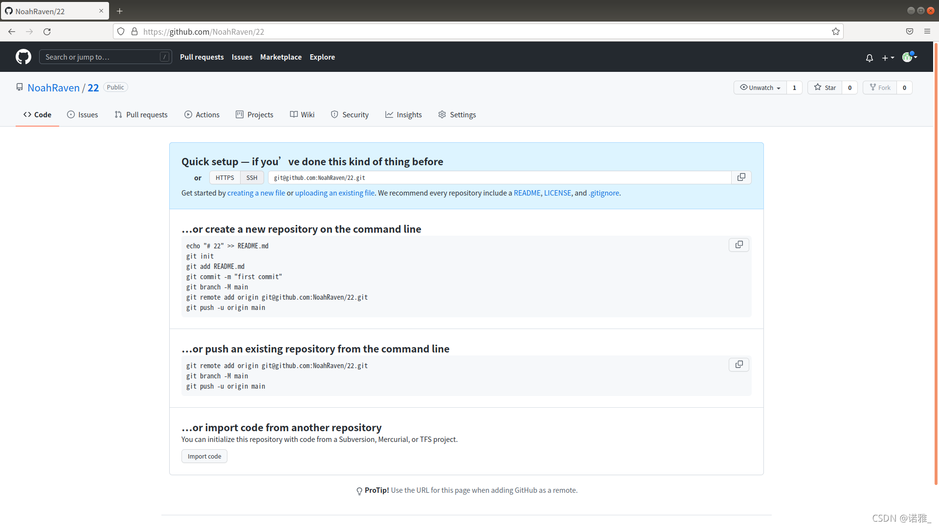Open the 22 repository name link
939x528 pixels.
click(x=93, y=88)
